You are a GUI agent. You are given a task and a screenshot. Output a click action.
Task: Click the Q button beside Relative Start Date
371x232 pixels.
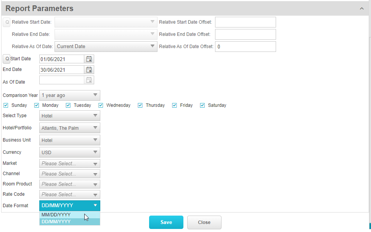[6, 22]
